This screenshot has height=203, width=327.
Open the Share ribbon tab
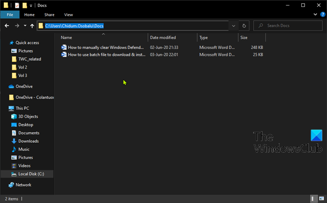50,15
